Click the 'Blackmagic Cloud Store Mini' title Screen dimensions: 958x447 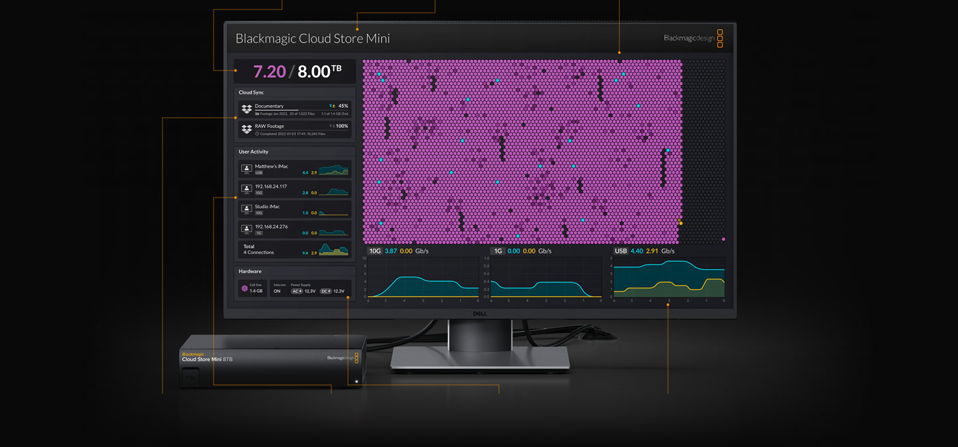[x=313, y=39]
